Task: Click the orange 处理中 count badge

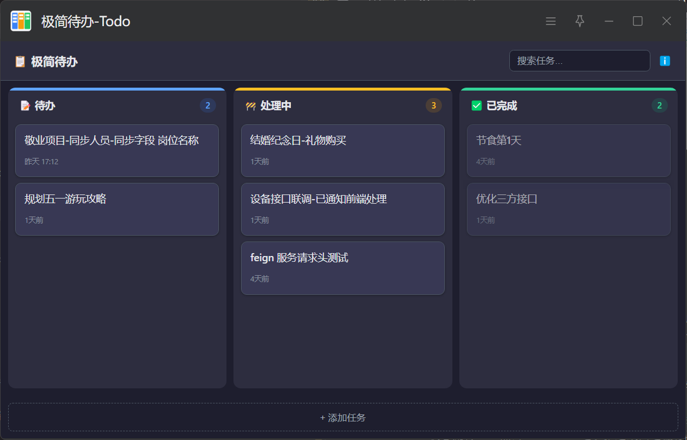Action: (x=433, y=106)
